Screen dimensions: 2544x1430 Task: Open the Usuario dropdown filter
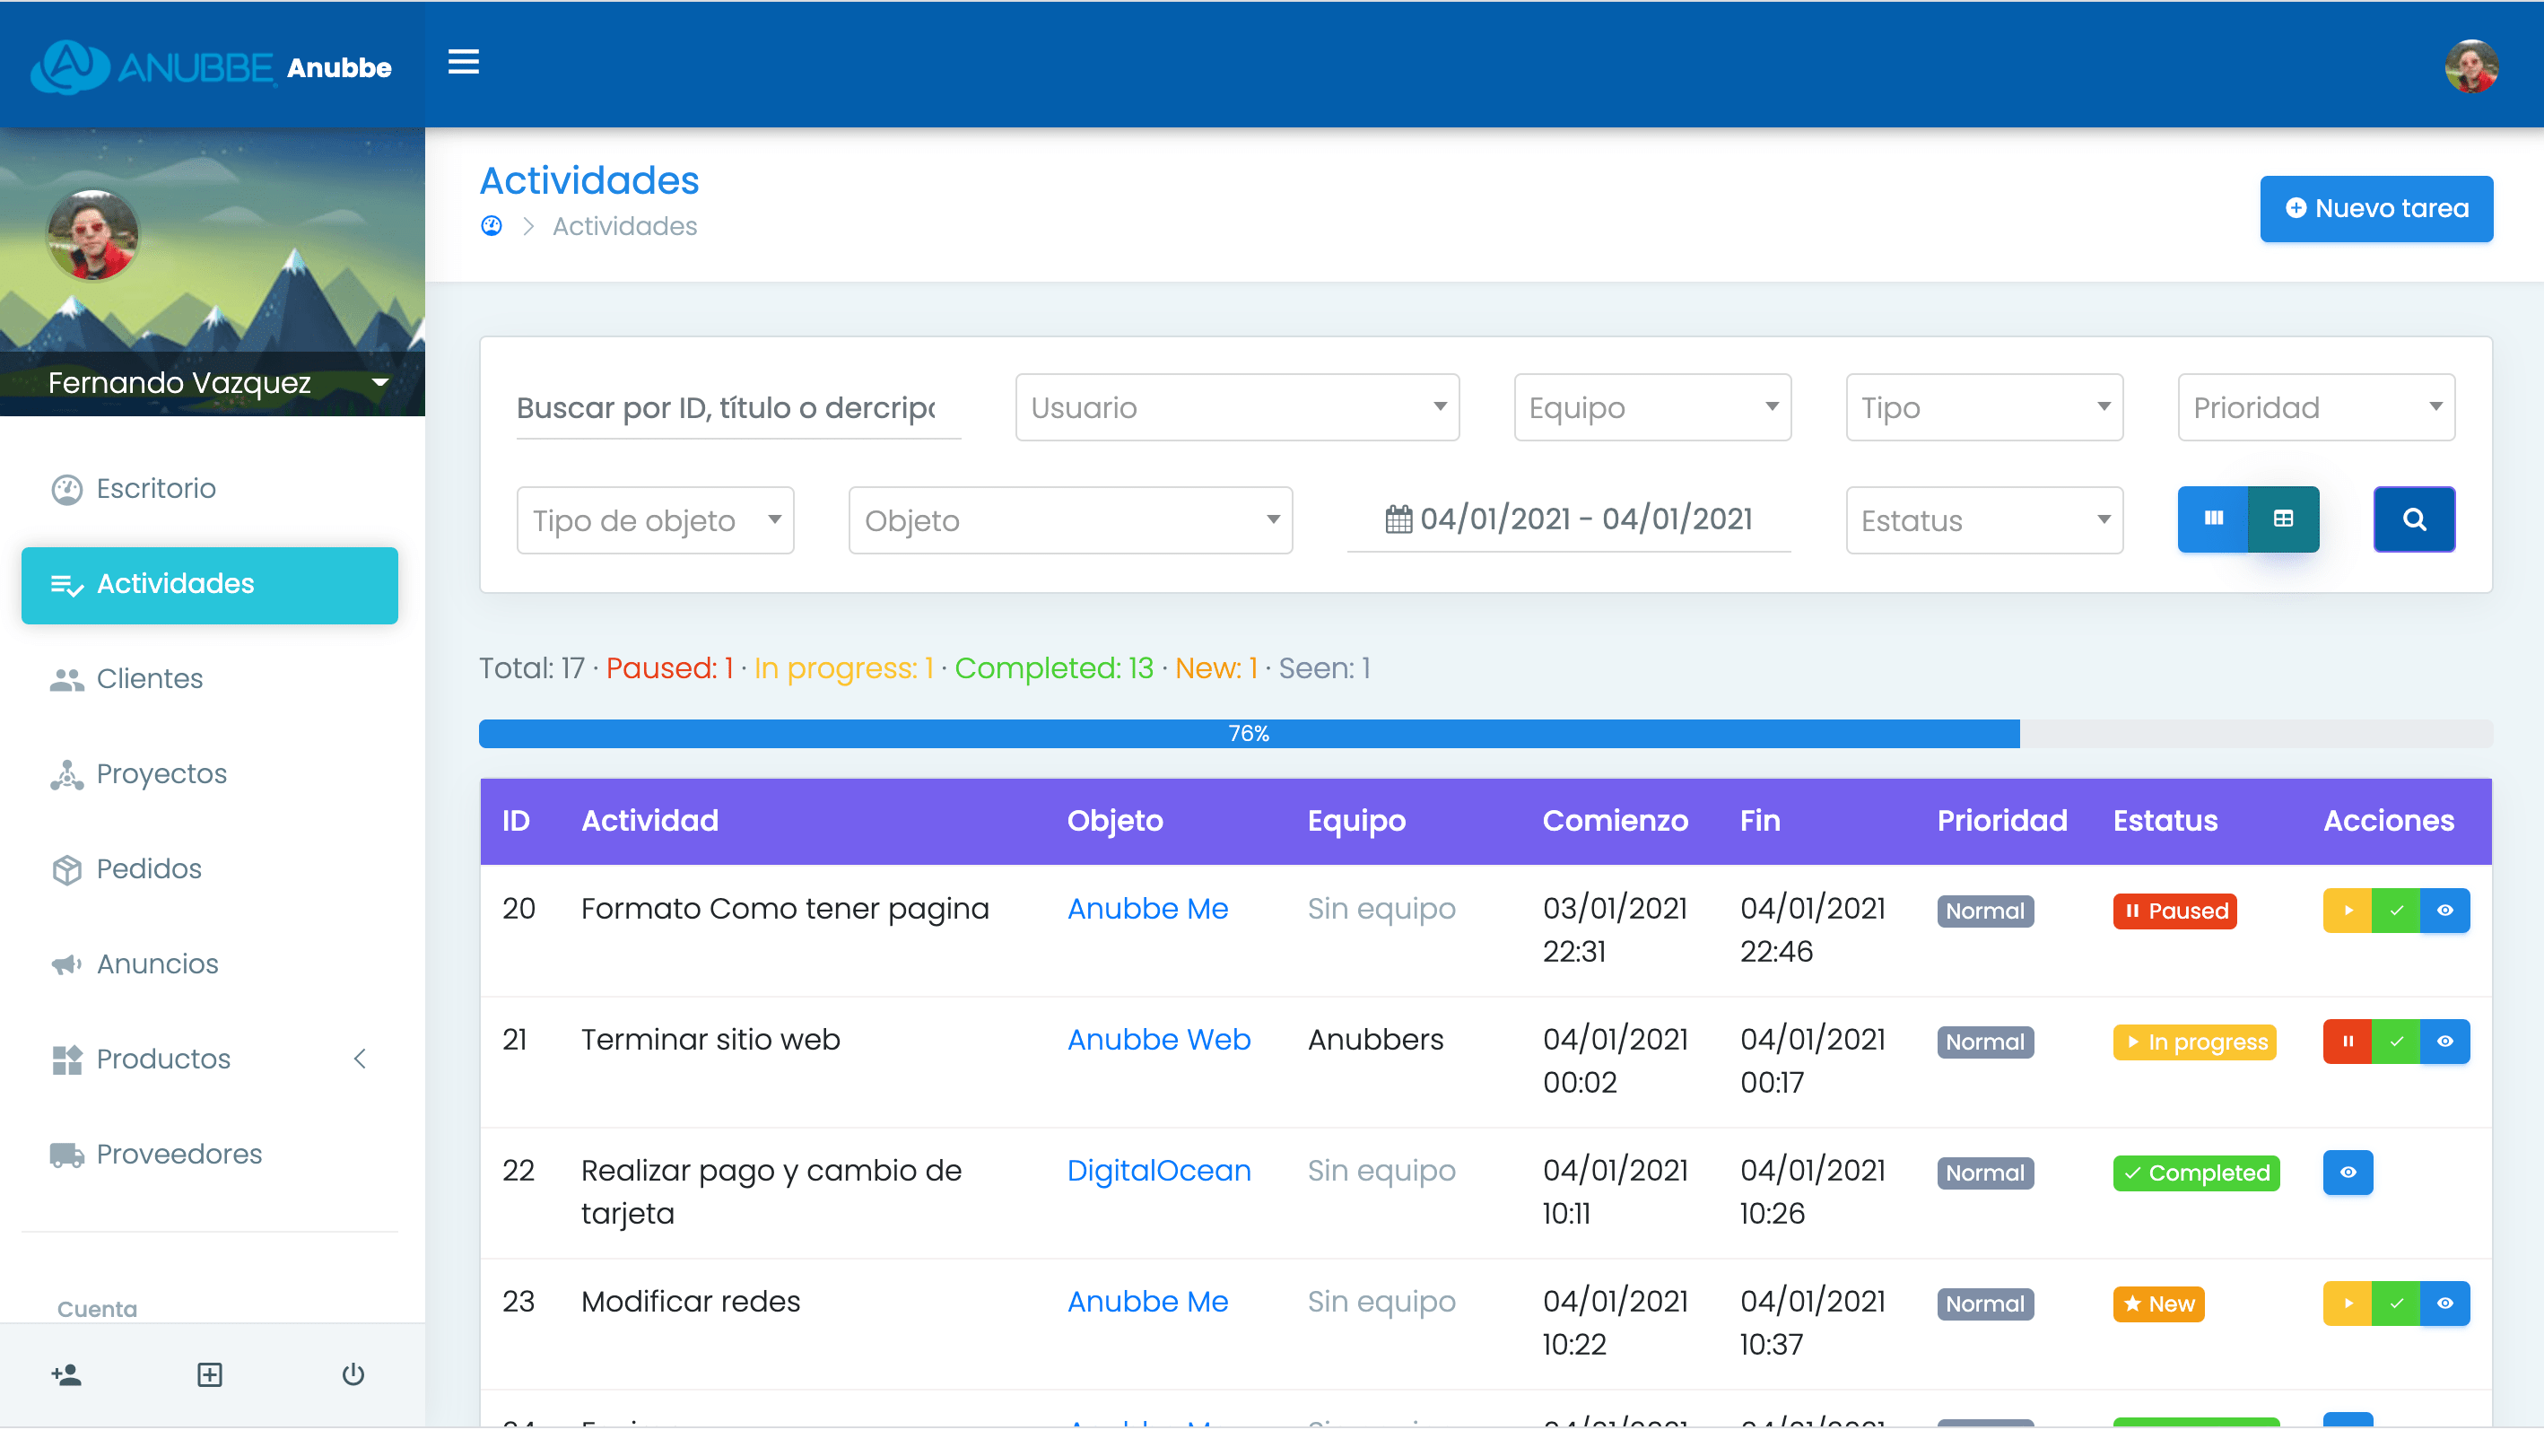tap(1235, 407)
